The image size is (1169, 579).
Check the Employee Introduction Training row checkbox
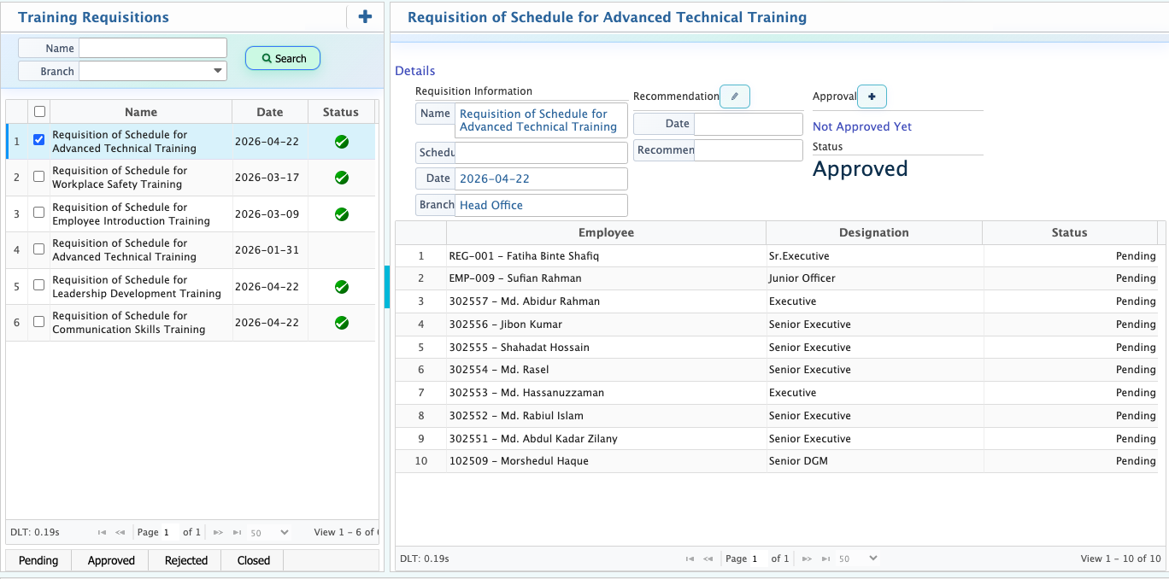click(x=39, y=213)
